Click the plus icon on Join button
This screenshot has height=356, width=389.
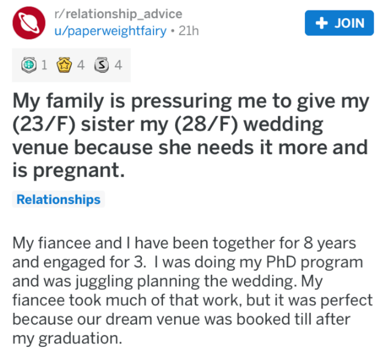[323, 23]
